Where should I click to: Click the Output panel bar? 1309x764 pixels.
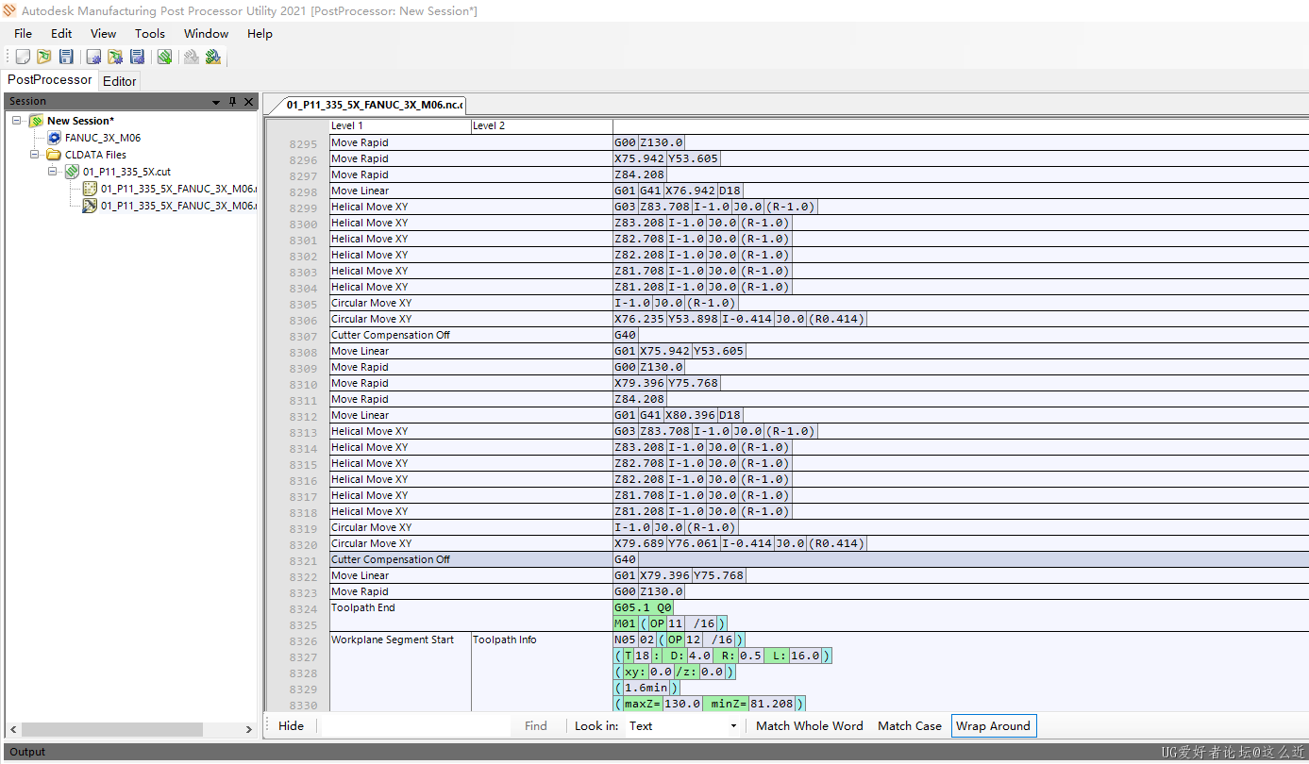tap(654, 752)
